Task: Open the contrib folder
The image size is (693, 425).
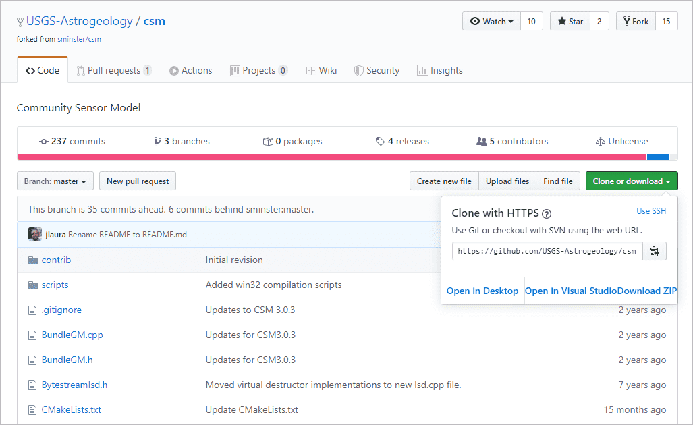Action: point(56,260)
